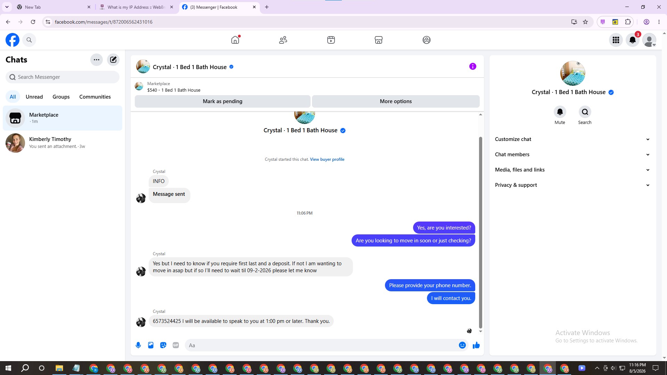Select the Unread chats filter tab
This screenshot has width=667, height=375.
(34, 97)
